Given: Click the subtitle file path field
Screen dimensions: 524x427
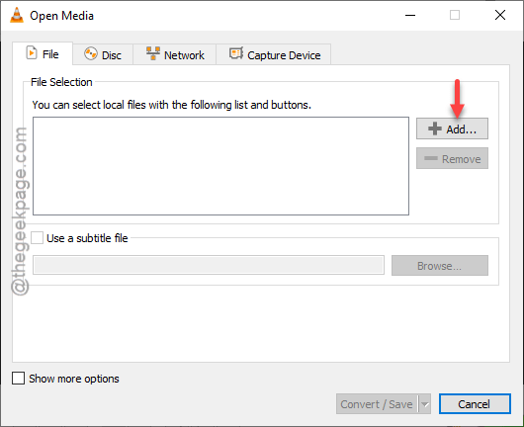Looking at the screenshot, I should pos(209,265).
